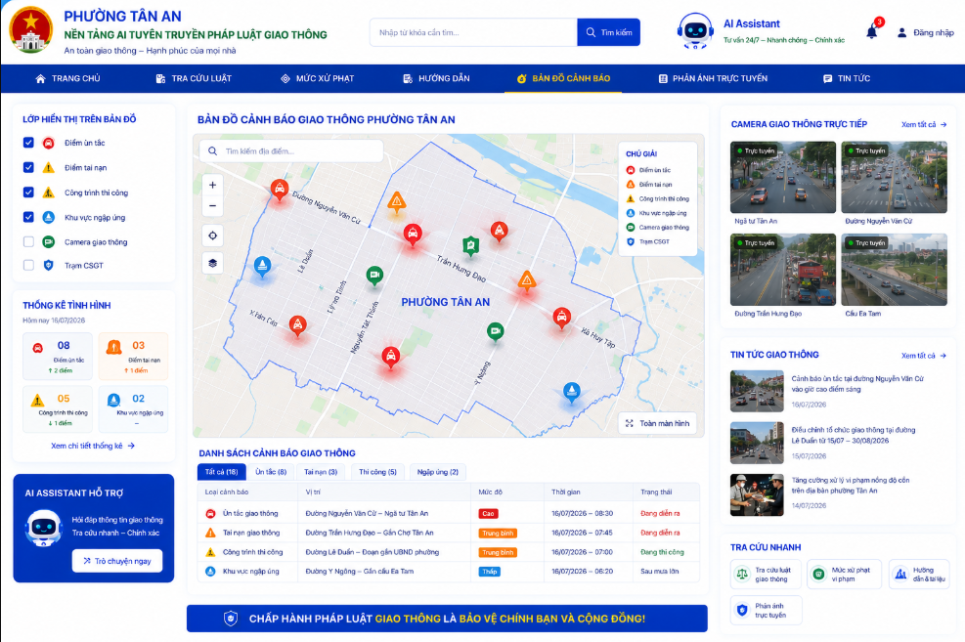Viewport: 965px width, 642px height.
Task: Open Cầu Ea Tam camera feed
Action: pos(895,270)
